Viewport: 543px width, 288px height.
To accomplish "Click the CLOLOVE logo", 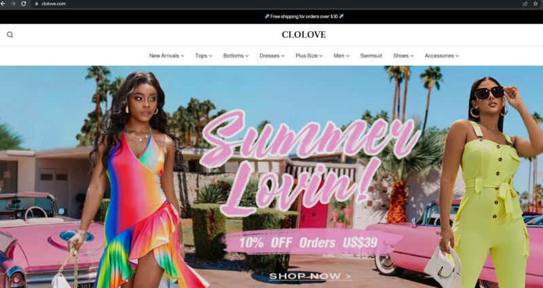I will [303, 35].
